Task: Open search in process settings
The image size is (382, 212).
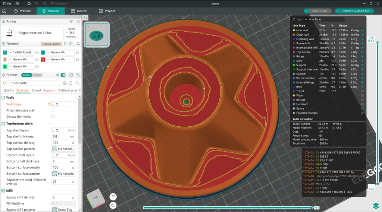Action: pyautogui.click(x=77, y=83)
